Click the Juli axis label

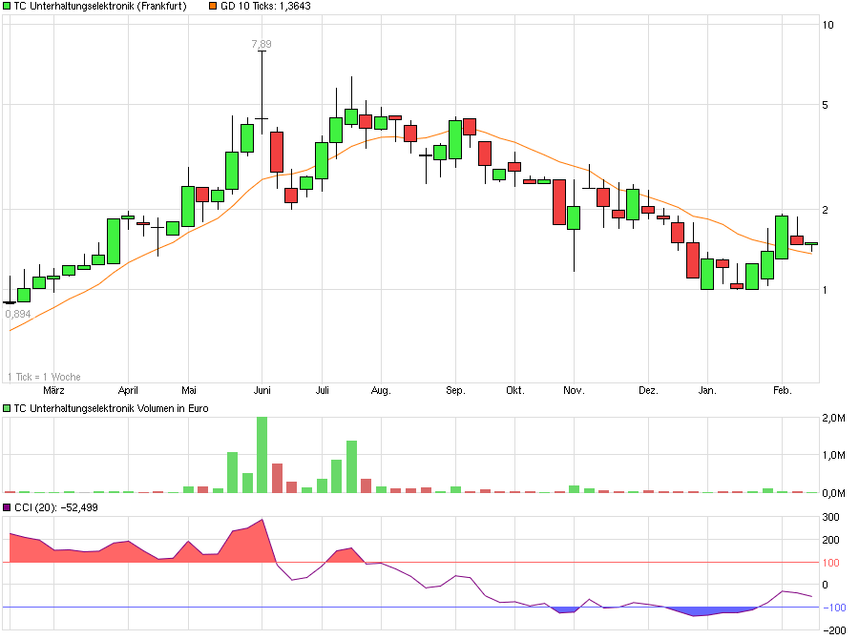click(x=323, y=390)
